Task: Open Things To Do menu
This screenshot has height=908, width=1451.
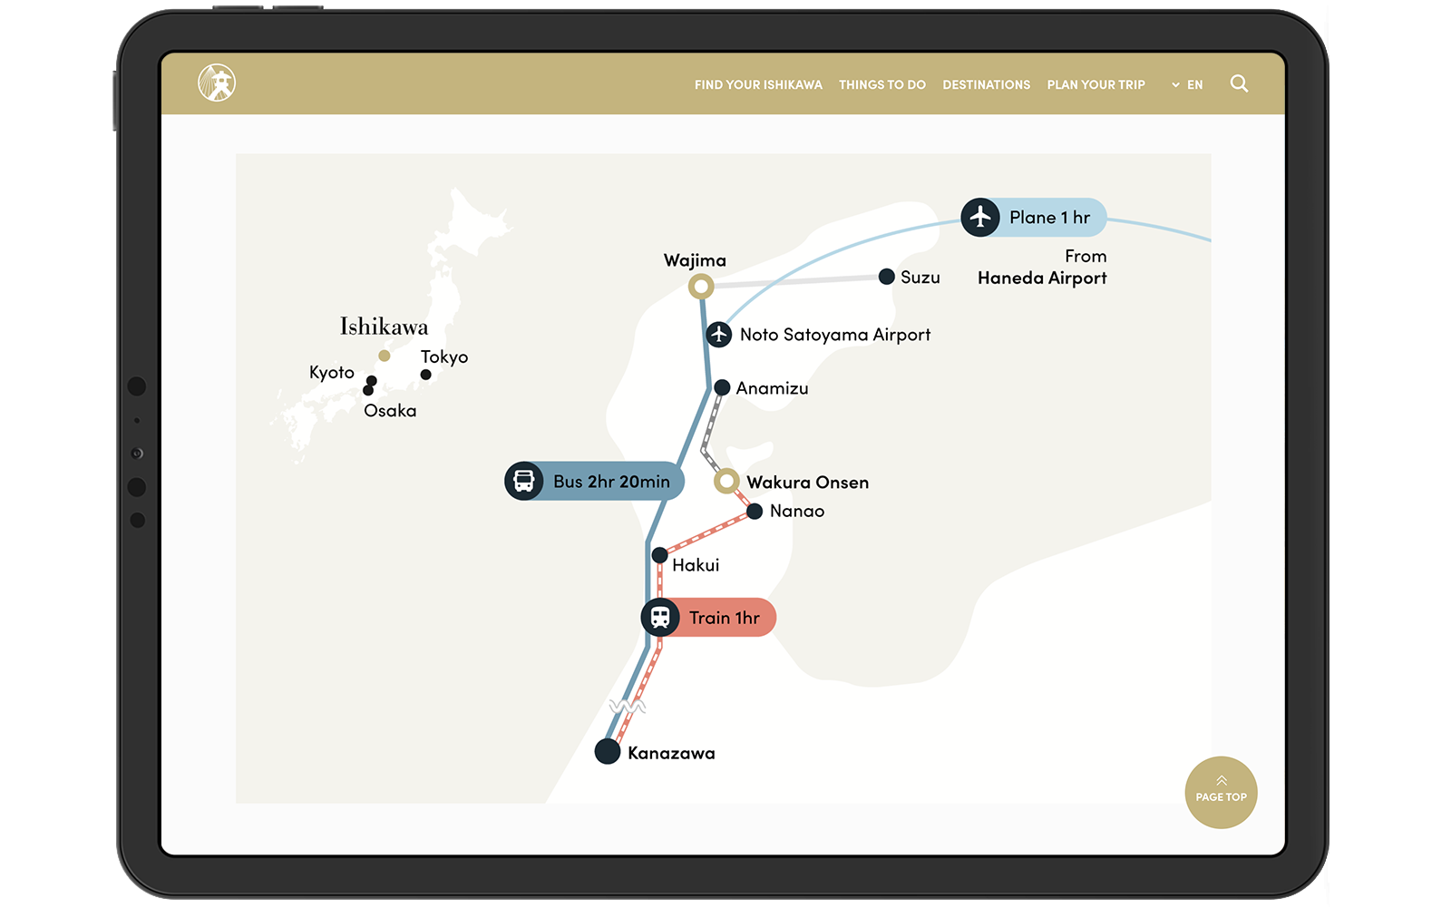Action: tap(882, 84)
